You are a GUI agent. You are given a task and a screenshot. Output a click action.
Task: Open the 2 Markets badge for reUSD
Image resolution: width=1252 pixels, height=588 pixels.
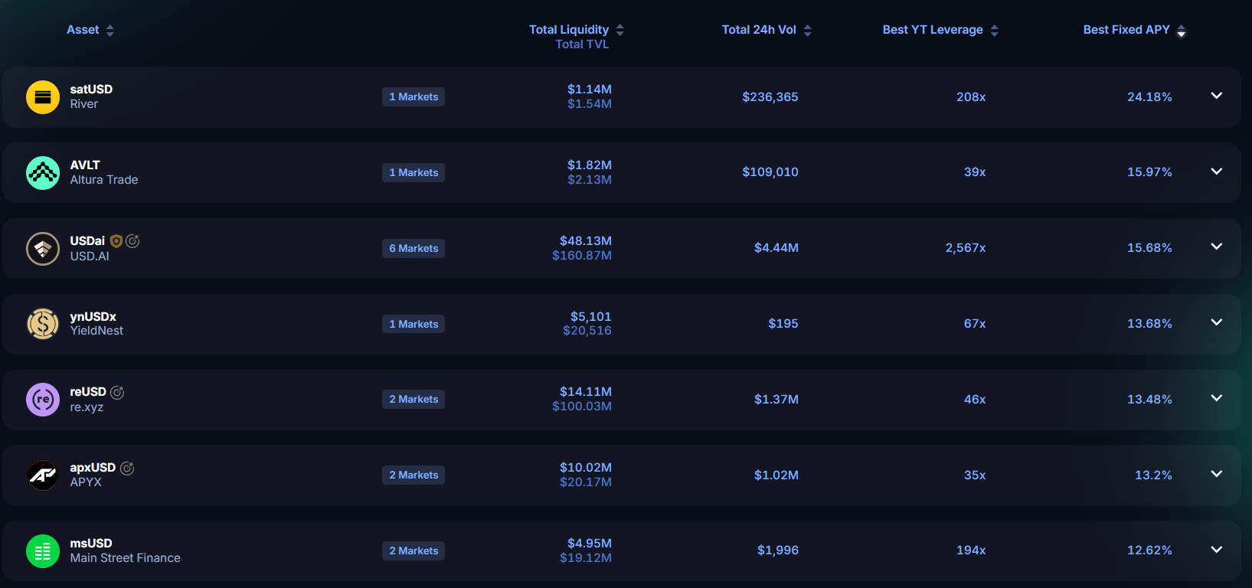click(414, 399)
